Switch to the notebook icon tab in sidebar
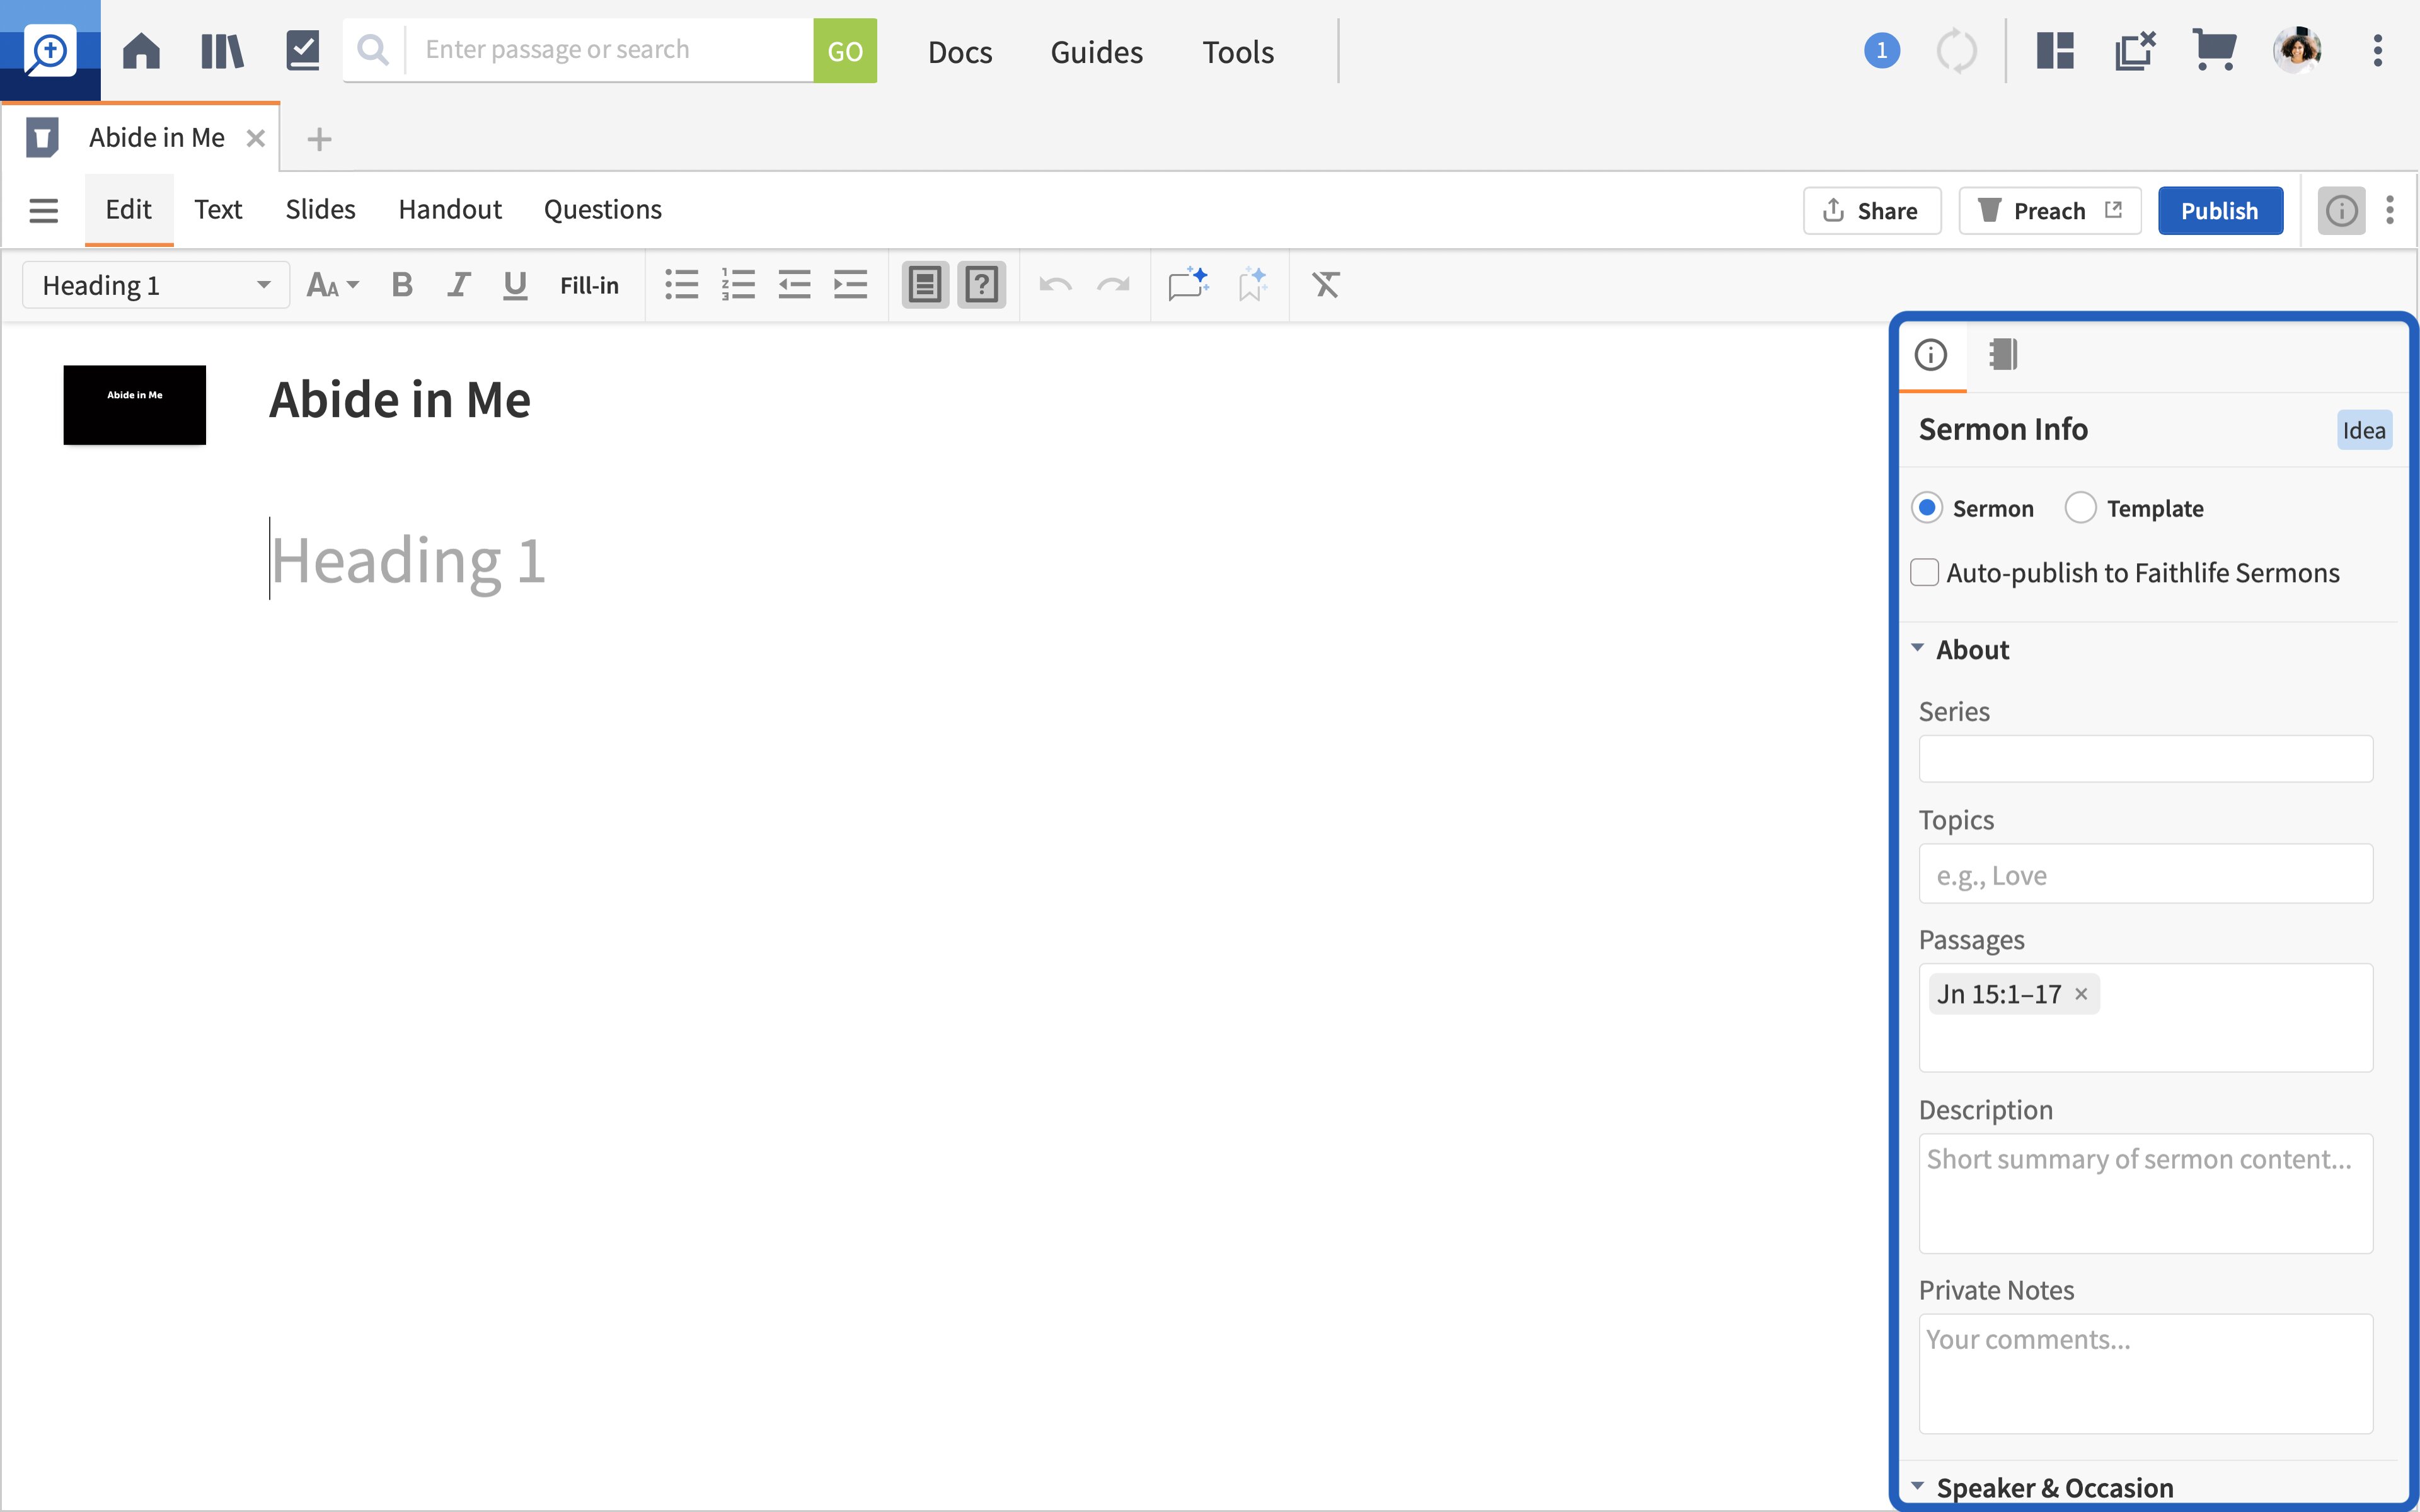The width and height of the screenshot is (2420, 1512). point(2003,354)
